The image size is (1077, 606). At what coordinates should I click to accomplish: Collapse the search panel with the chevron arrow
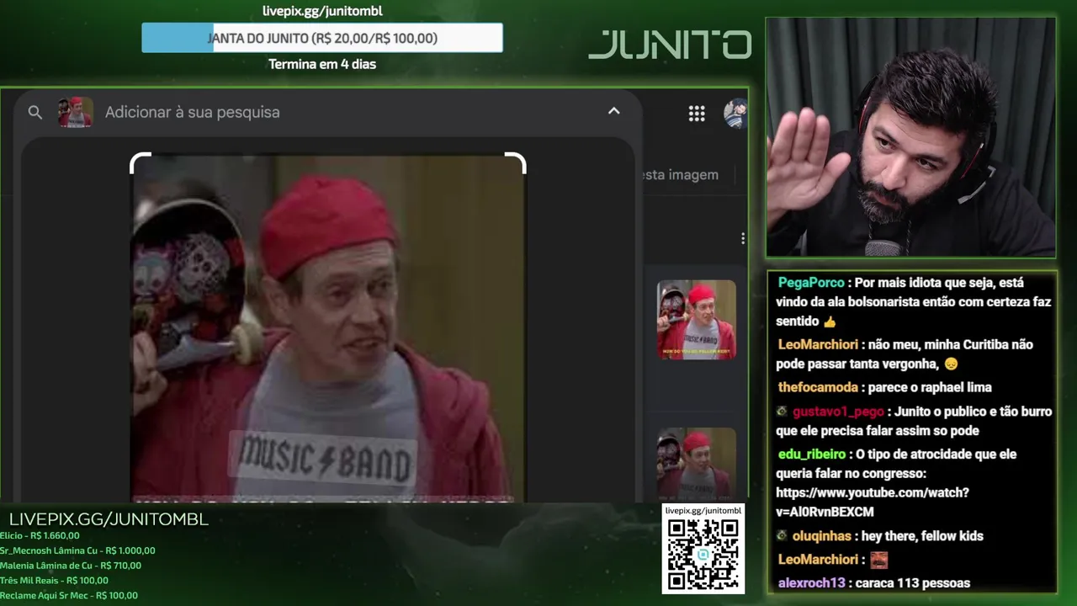613,111
